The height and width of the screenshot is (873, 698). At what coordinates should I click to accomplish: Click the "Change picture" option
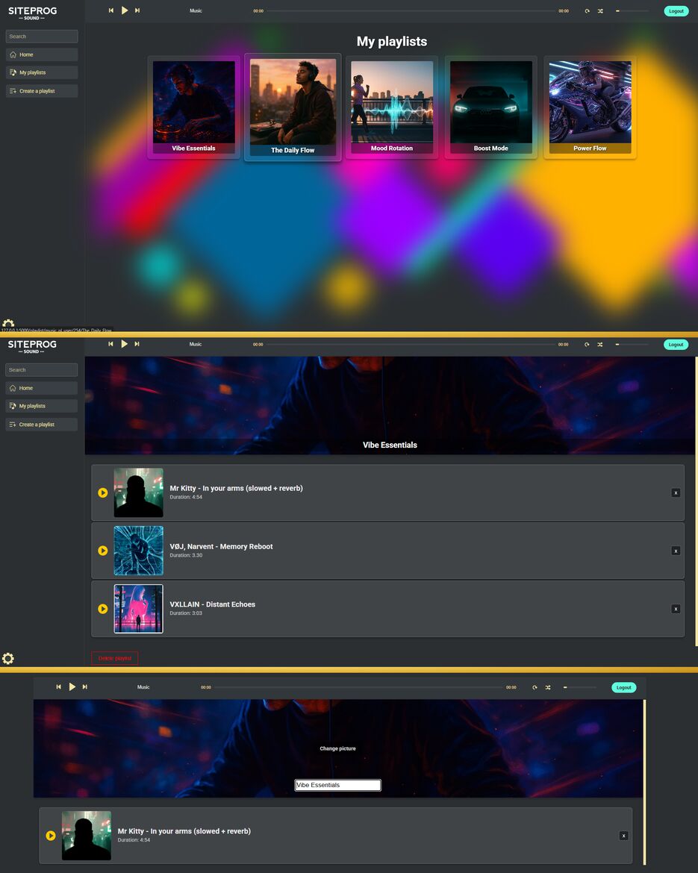[338, 748]
